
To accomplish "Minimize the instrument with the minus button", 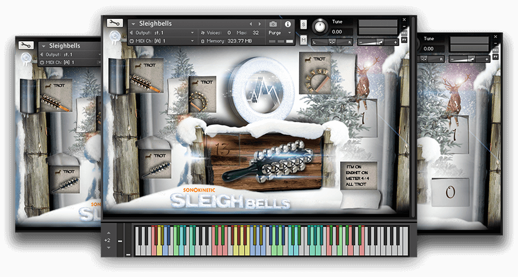I will (405, 26).
